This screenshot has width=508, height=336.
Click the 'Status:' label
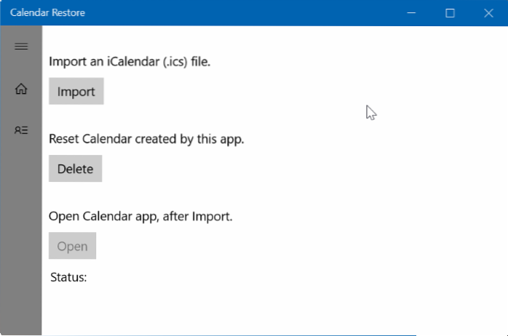pyautogui.click(x=69, y=277)
